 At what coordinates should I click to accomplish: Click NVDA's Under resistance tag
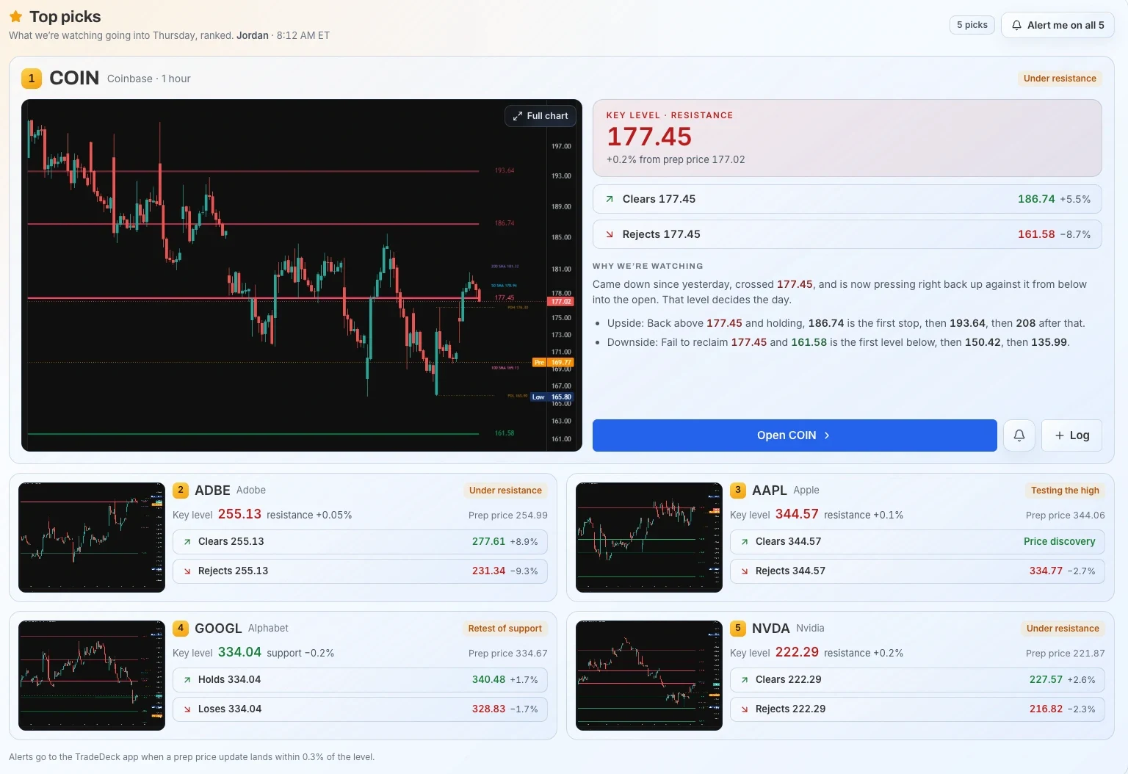pos(1063,629)
